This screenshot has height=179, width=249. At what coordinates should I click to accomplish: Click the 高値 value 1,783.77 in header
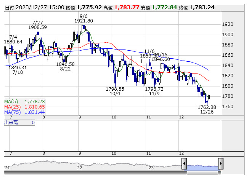pos(127,8)
